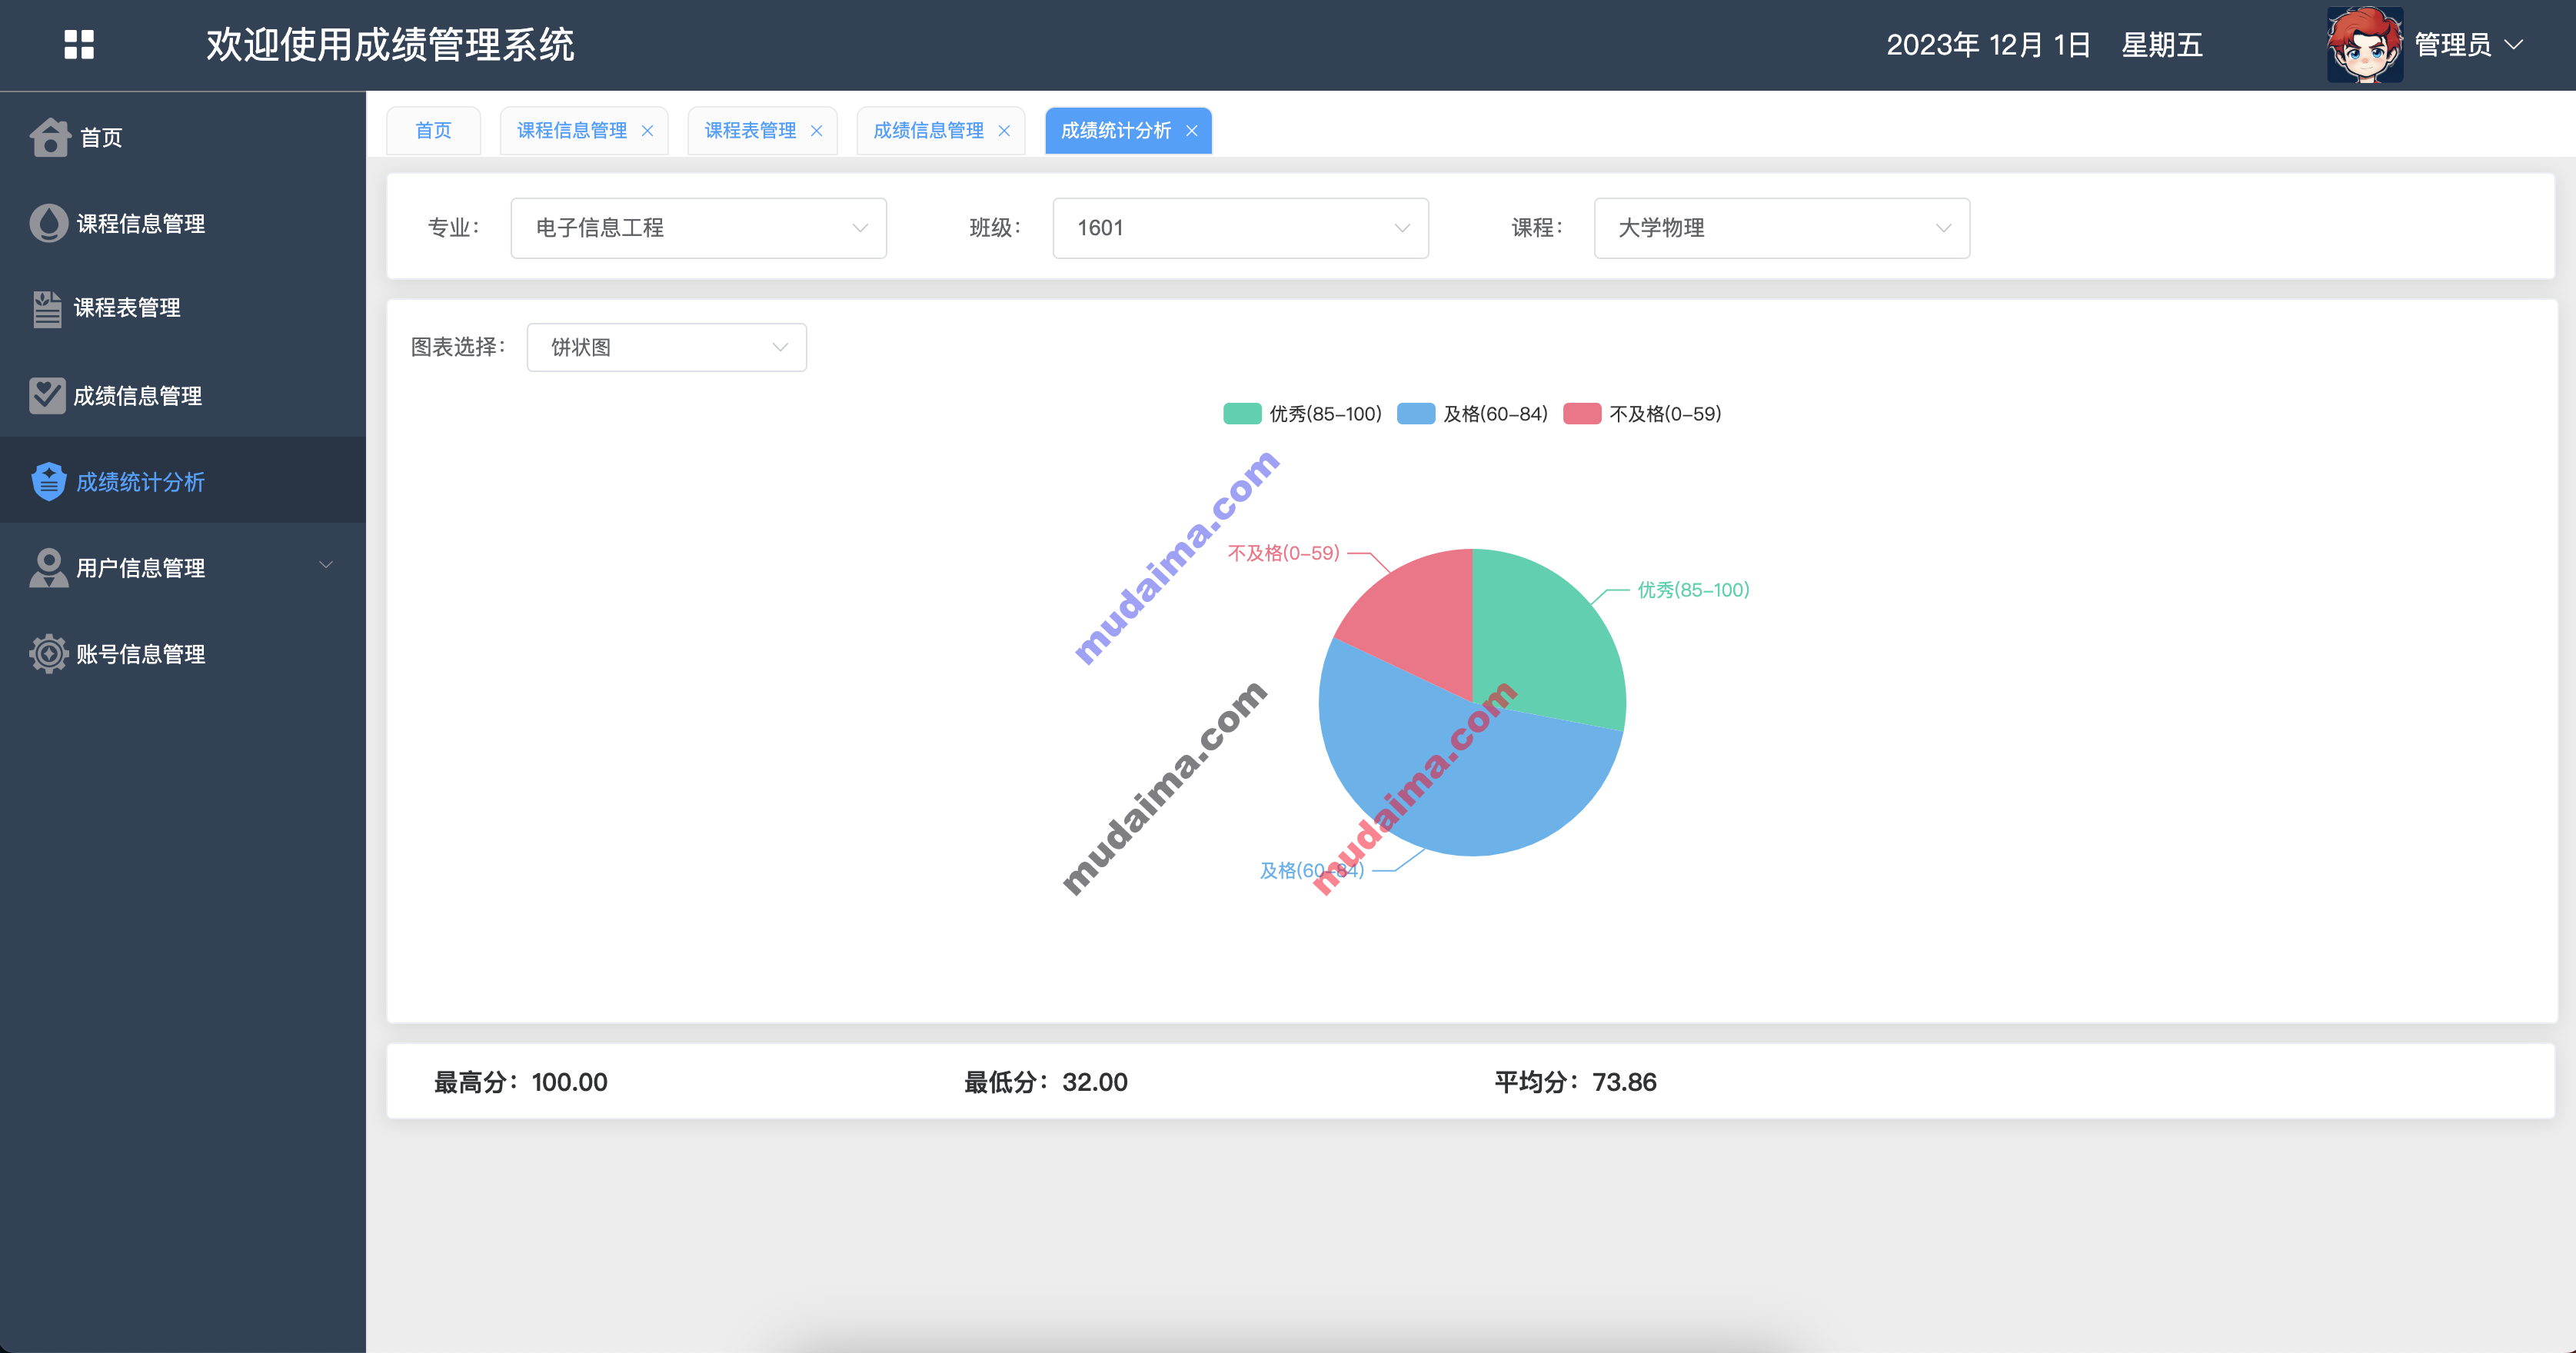Toggle the 优秀(85-100) legend swatch
Image resolution: width=2576 pixels, height=1353 pixels.
point(1242,414)
